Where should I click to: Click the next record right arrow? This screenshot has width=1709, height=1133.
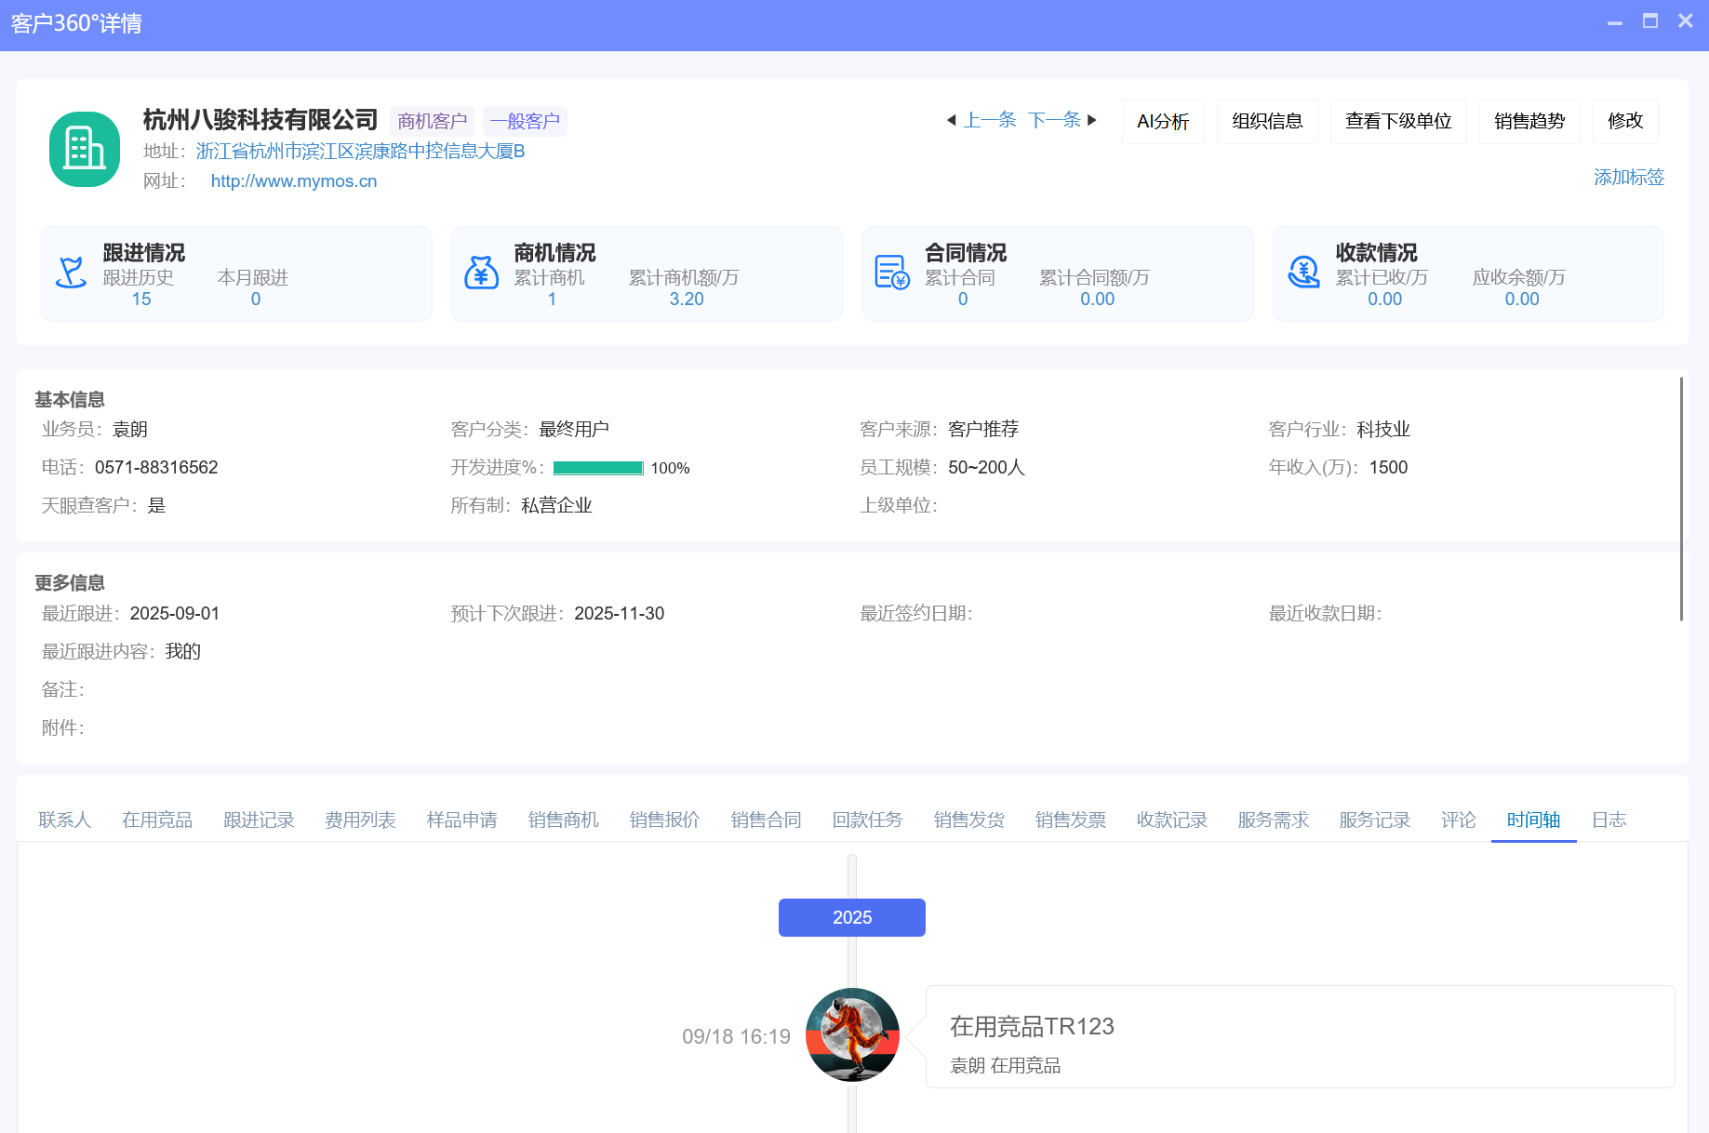pyautogui.click(x=1092, y=120)
